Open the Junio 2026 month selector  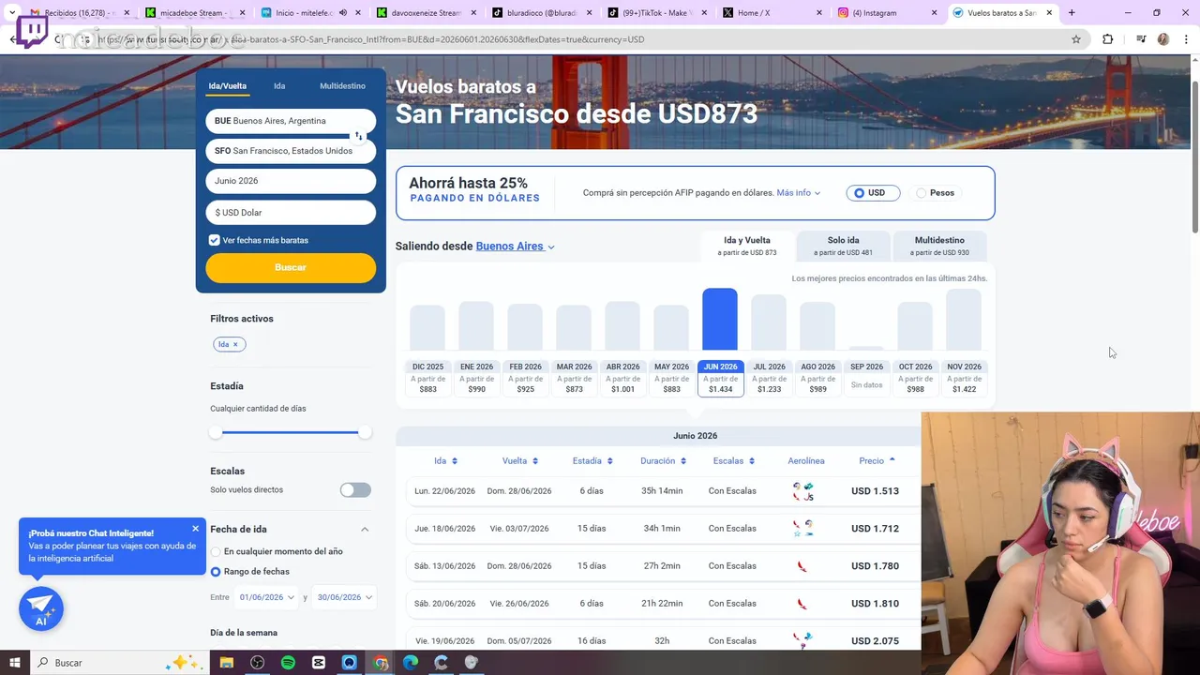291,181
